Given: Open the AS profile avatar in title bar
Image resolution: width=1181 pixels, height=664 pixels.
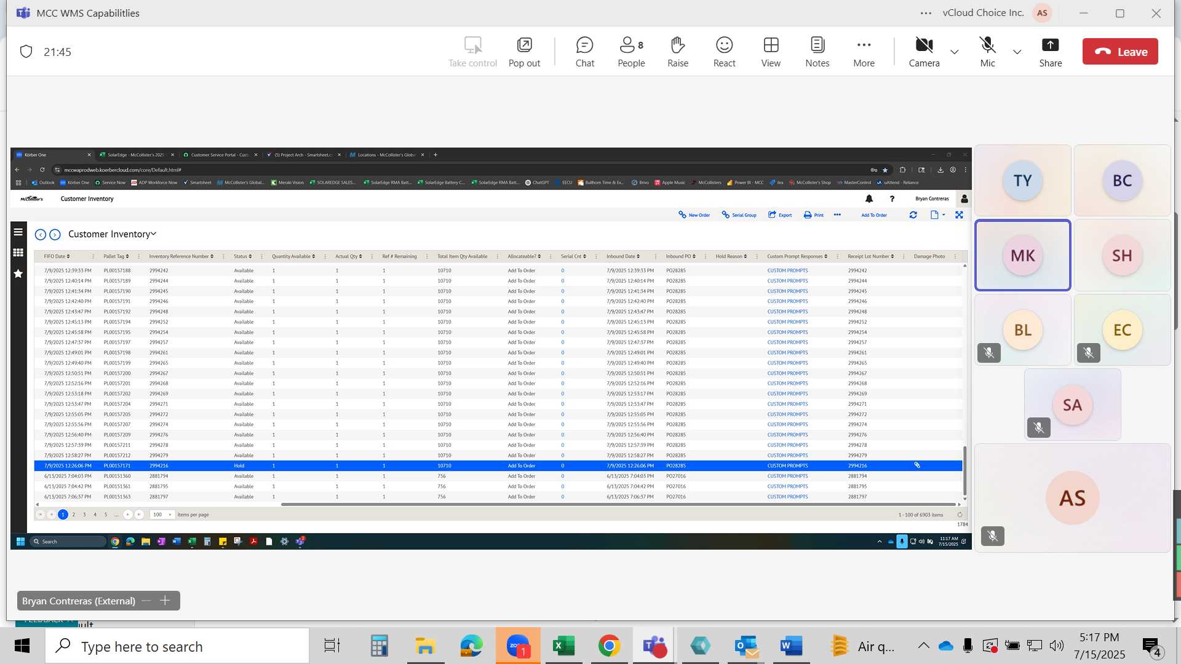Looking at the screenshot, I should [x=1042, y=13].
